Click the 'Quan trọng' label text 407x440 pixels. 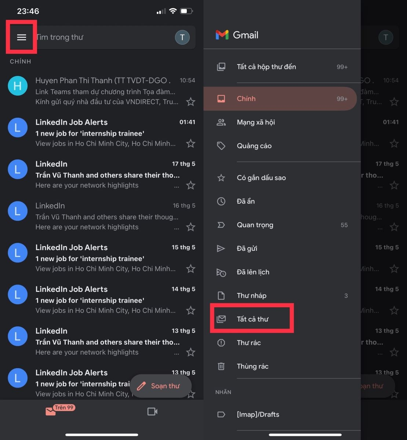coord(255,225)
